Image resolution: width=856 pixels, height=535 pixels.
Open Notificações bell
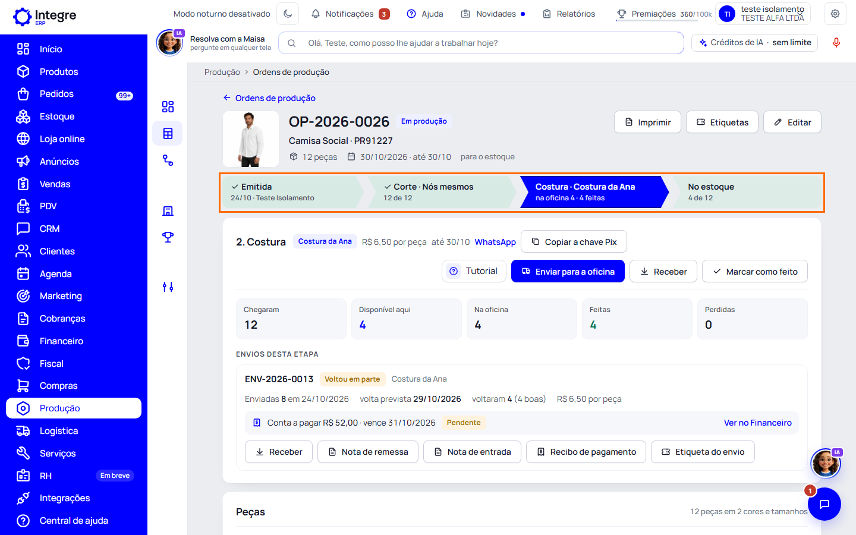point(350,14)
